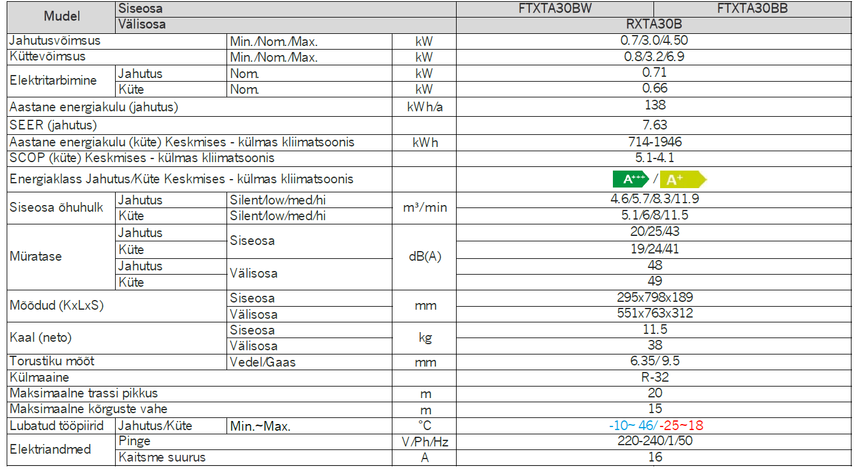Select the 5.1/6/8/11.5 airflow value
Image resolution: width=863 pixels, height=470 pixels.
pyautogui.click(x=655, y=215)
